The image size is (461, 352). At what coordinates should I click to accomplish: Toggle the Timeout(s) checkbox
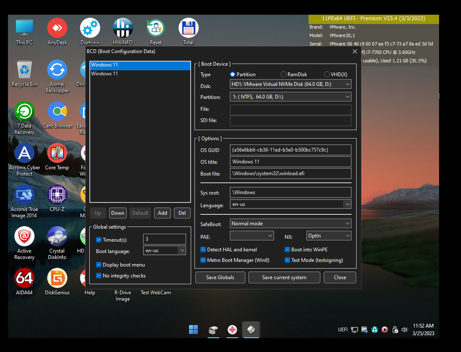tap(99, 240)
